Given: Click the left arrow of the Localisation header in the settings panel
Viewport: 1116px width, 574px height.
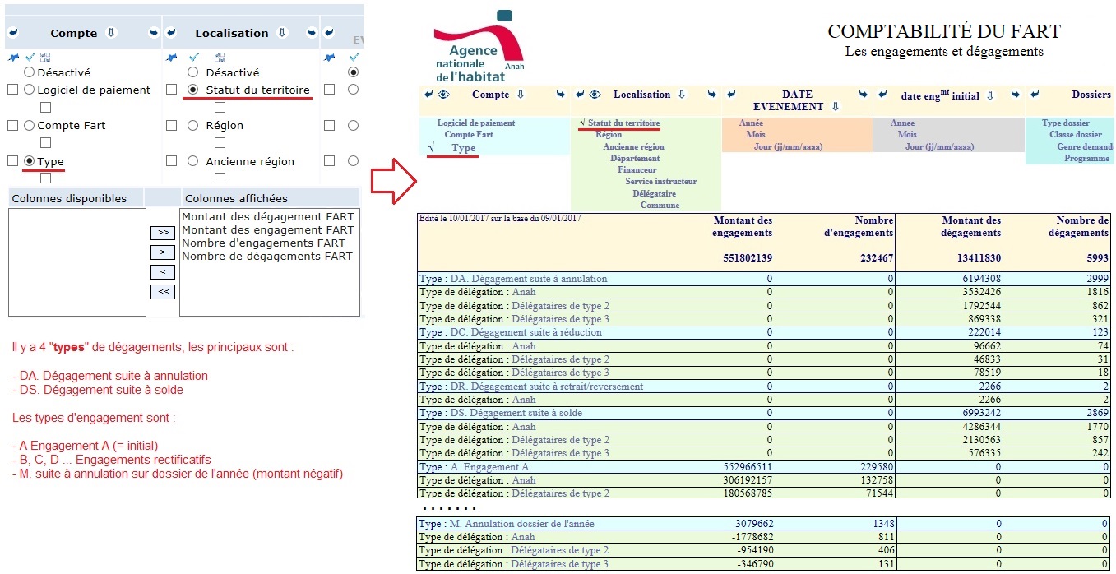Looking at the screenshot, I should 171,33.
